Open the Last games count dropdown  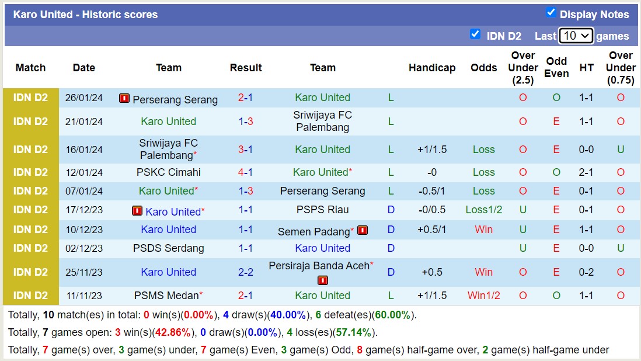click(x=576, y=36)
